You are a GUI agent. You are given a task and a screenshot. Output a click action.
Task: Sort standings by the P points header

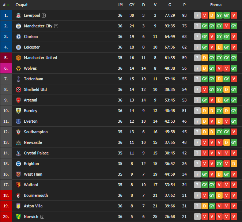coord(184,5)
